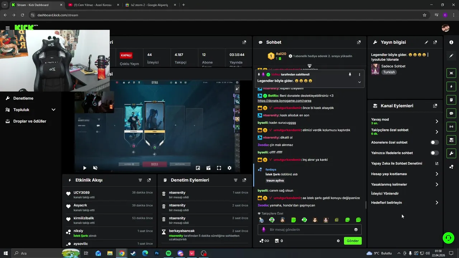459x258 pixels.
Task: Toggle the chat bubble icon in the right sidebar
Action: [451, 113]
